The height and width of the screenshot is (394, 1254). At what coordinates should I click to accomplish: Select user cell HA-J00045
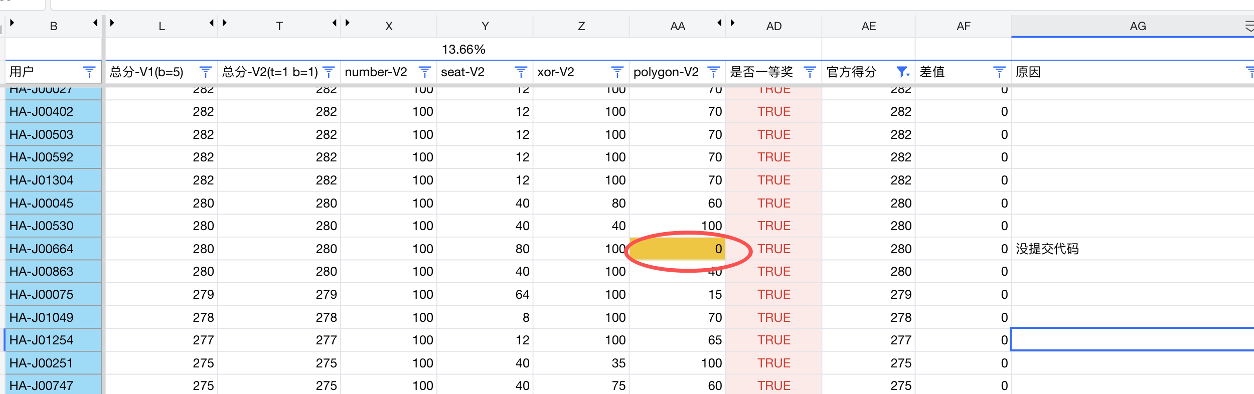(53, 203)
